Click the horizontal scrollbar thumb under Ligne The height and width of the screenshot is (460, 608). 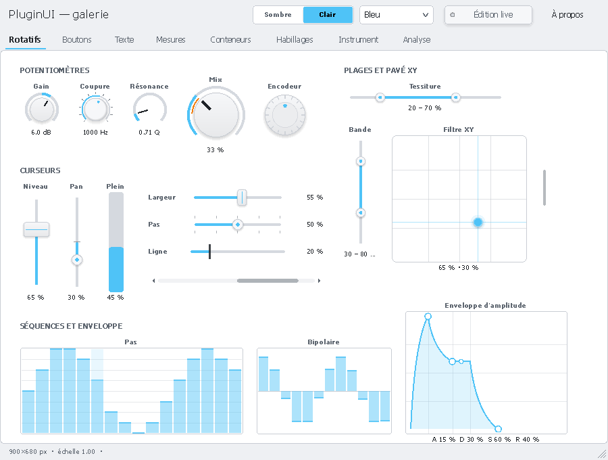coord(268,281)
